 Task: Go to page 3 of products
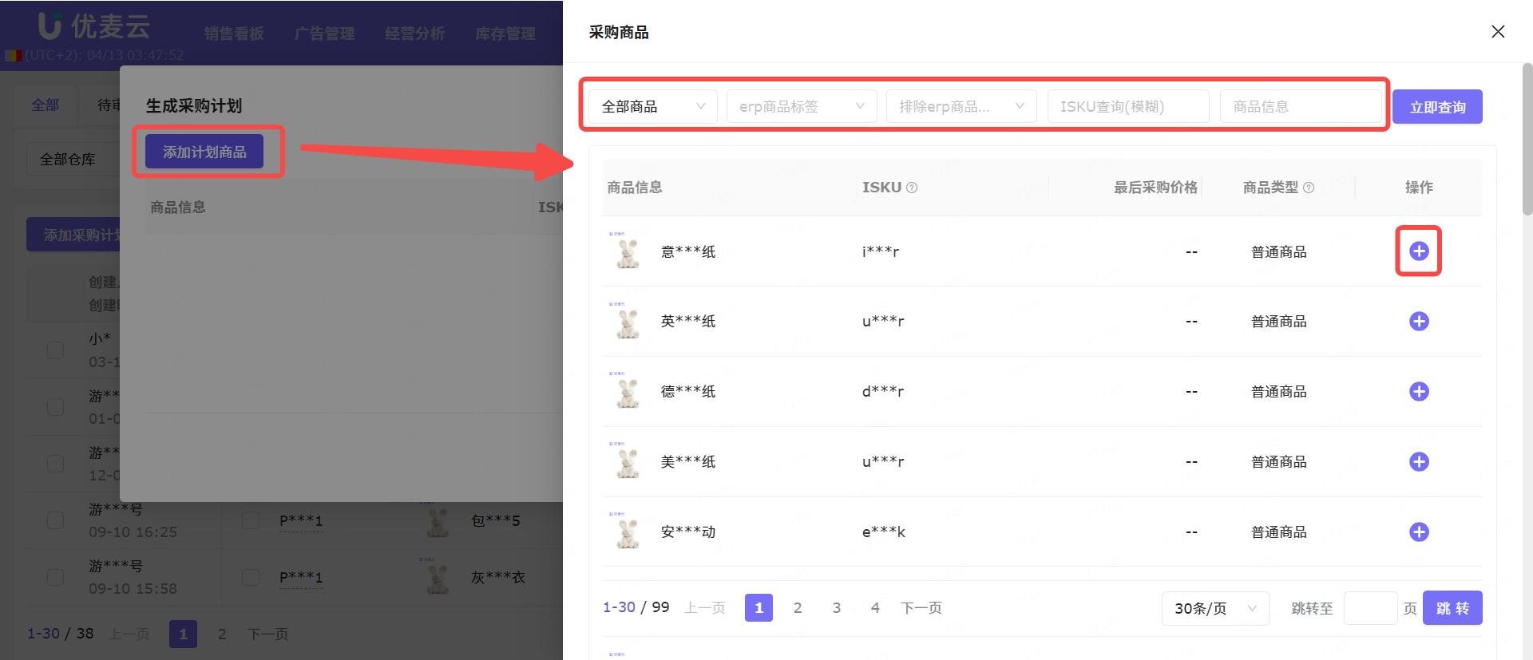pyautogui.click(x=836, y=608)
